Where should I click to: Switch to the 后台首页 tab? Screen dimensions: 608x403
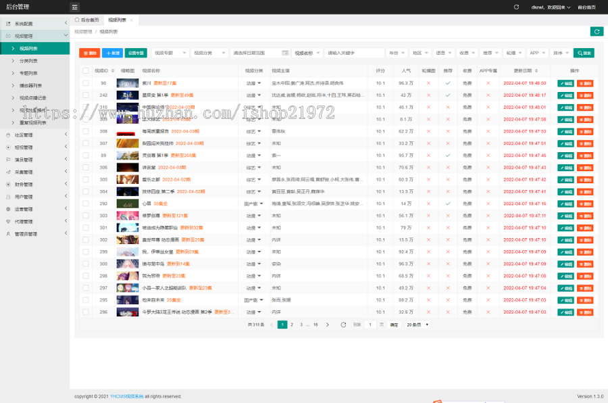click(86, 20)
